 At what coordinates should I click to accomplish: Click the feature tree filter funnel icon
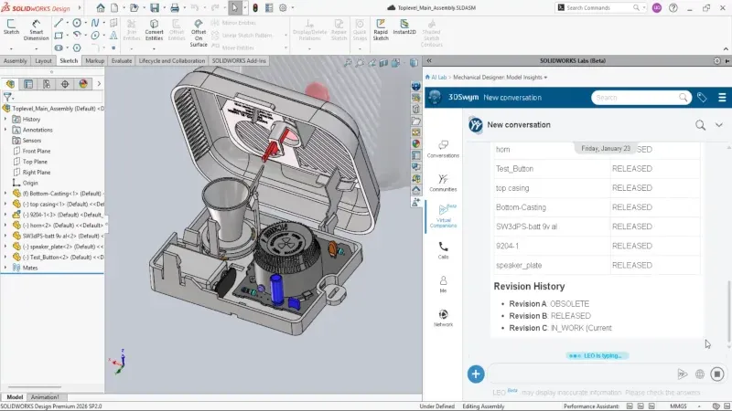pos(7,97)
